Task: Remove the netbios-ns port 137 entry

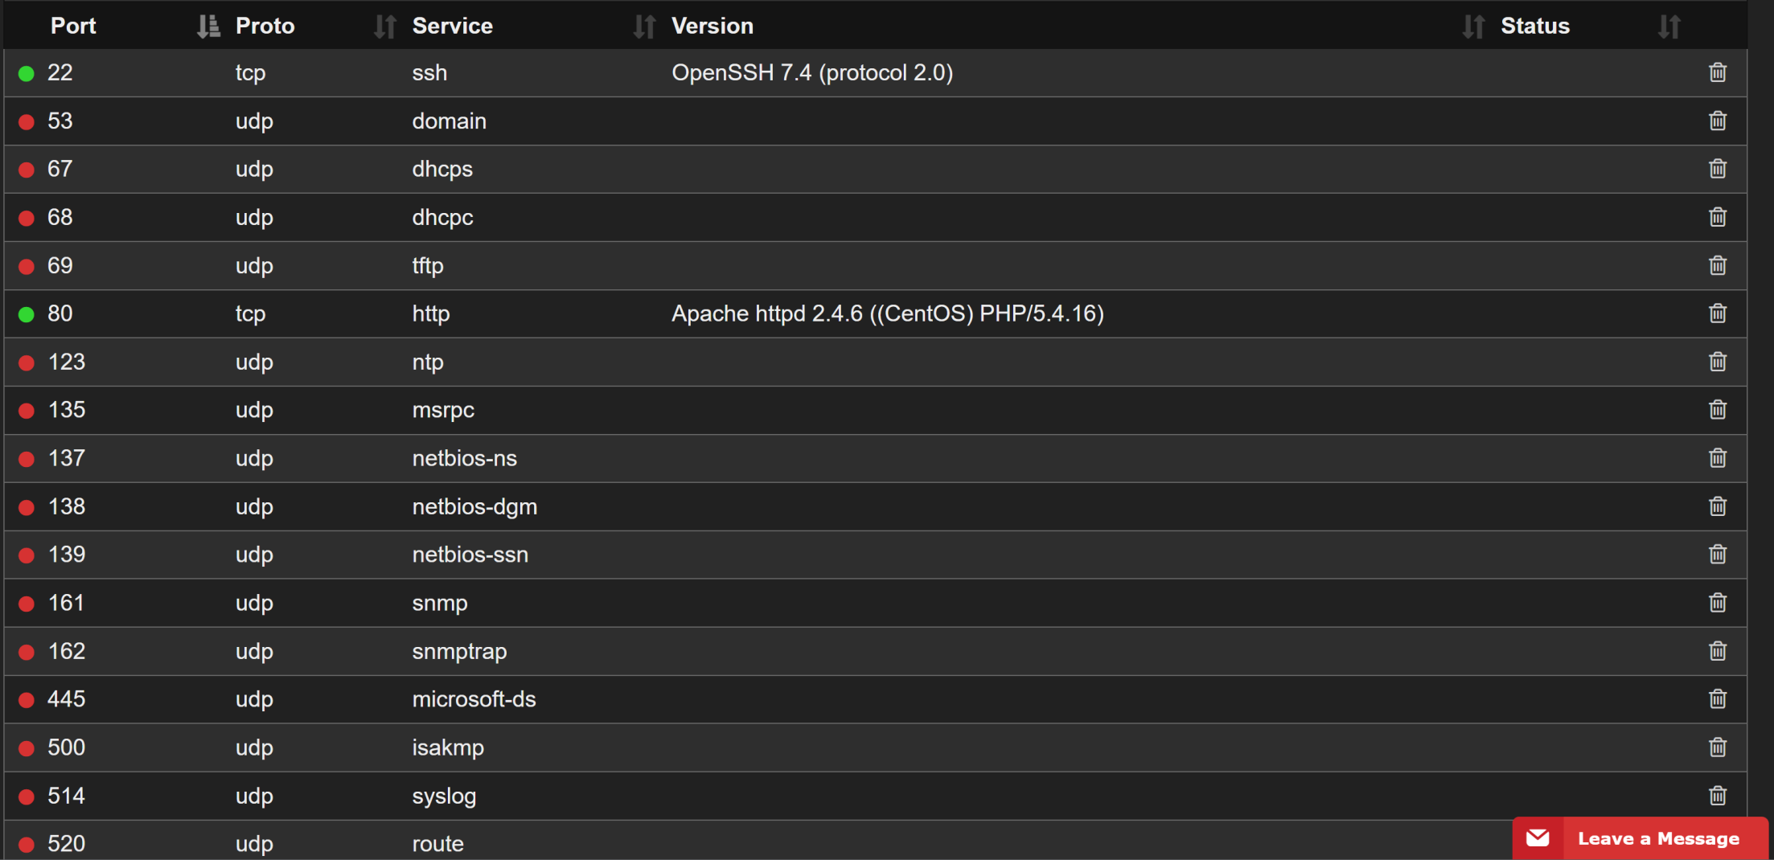Action: (1718, 458)
